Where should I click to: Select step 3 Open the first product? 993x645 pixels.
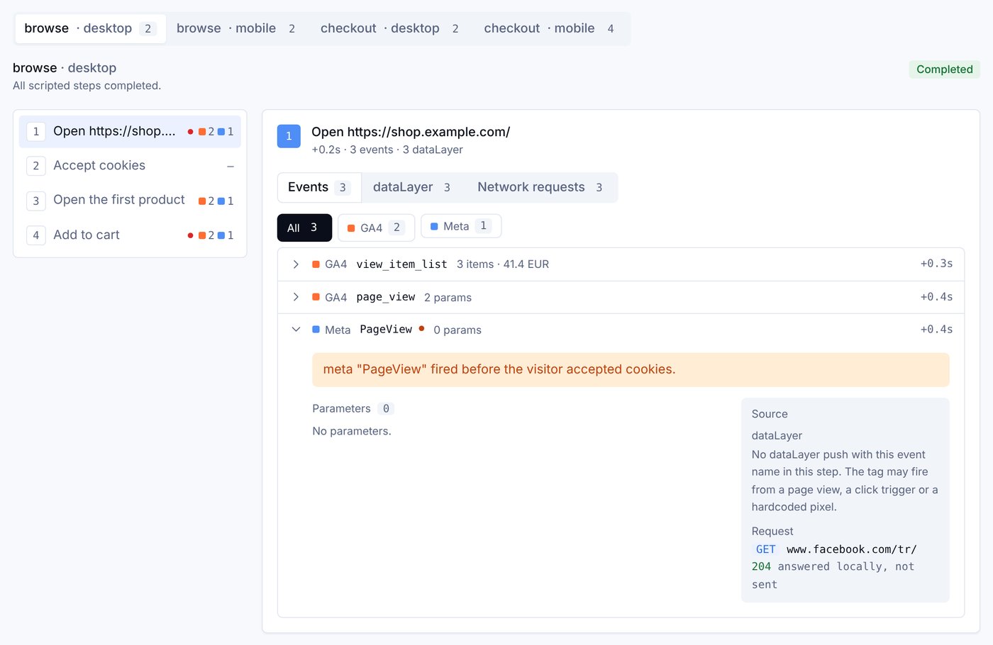click(x=130, y=201)
